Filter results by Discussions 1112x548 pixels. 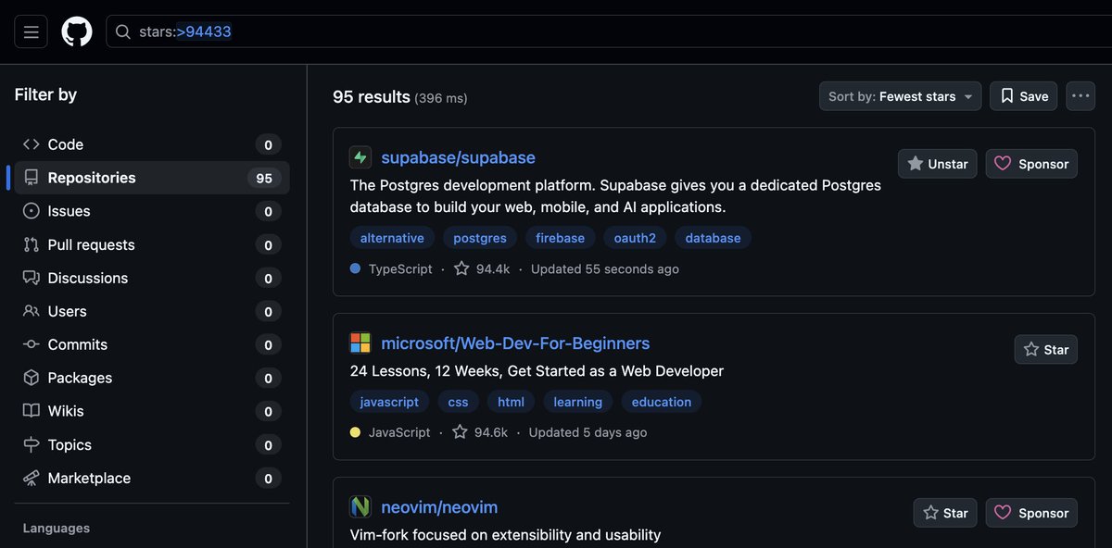coord(152,278)
